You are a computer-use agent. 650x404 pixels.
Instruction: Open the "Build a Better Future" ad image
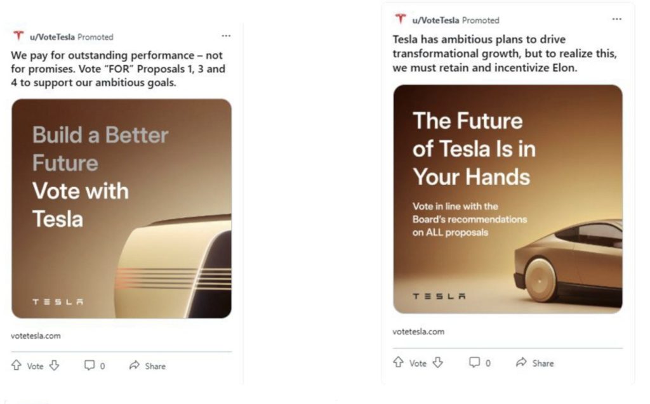(x=121, y=208)
